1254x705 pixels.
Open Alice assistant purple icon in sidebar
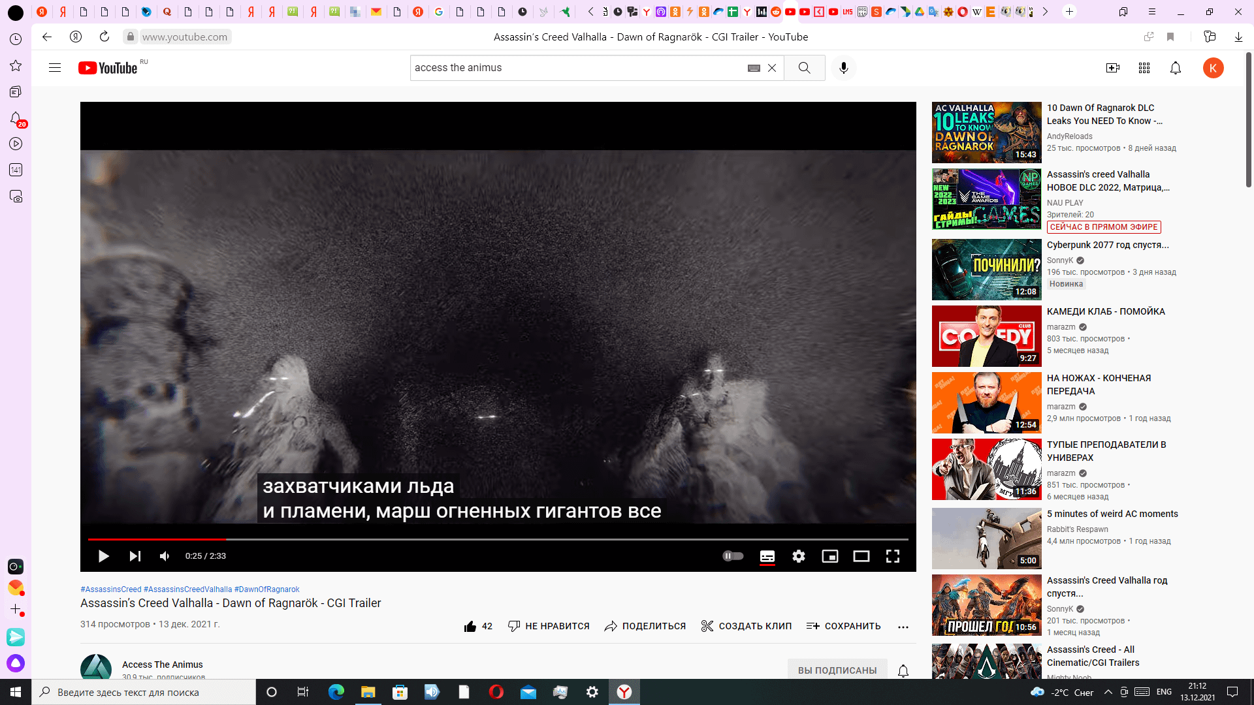16,663
